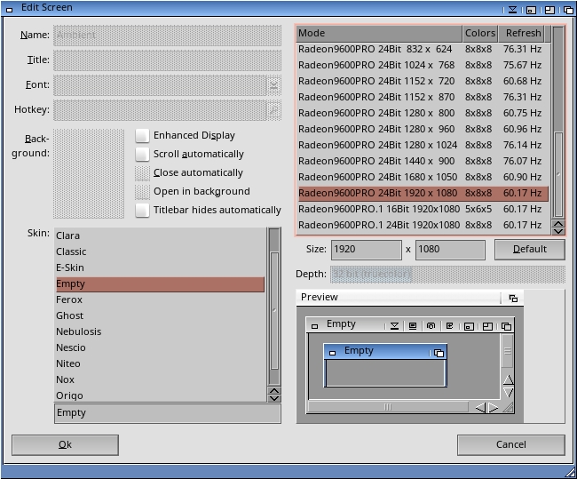The width and height of the screenshot is (577, 479).
Task: Click the mode list scroll down arrow
Action: coord(558,231)
